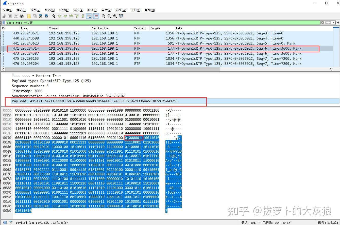Click the Reload this file icon
Screen dimensions: 340x225
click(46, 16)
